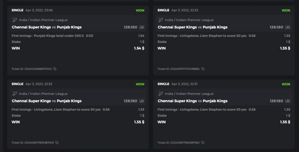Open match statistics icon in 23:06 bet

[142, 27]
